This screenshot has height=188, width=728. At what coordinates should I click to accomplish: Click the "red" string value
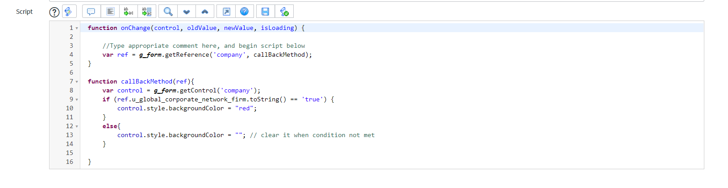pyautogui.click(x=244, y=108)
